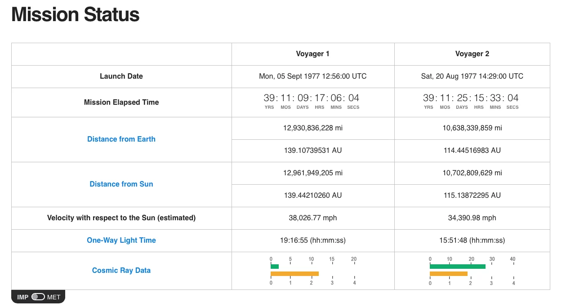Viewport: 575px width, 307px height.
Task: Toggle the IMP/MET units switch
Action: [38, 297]
